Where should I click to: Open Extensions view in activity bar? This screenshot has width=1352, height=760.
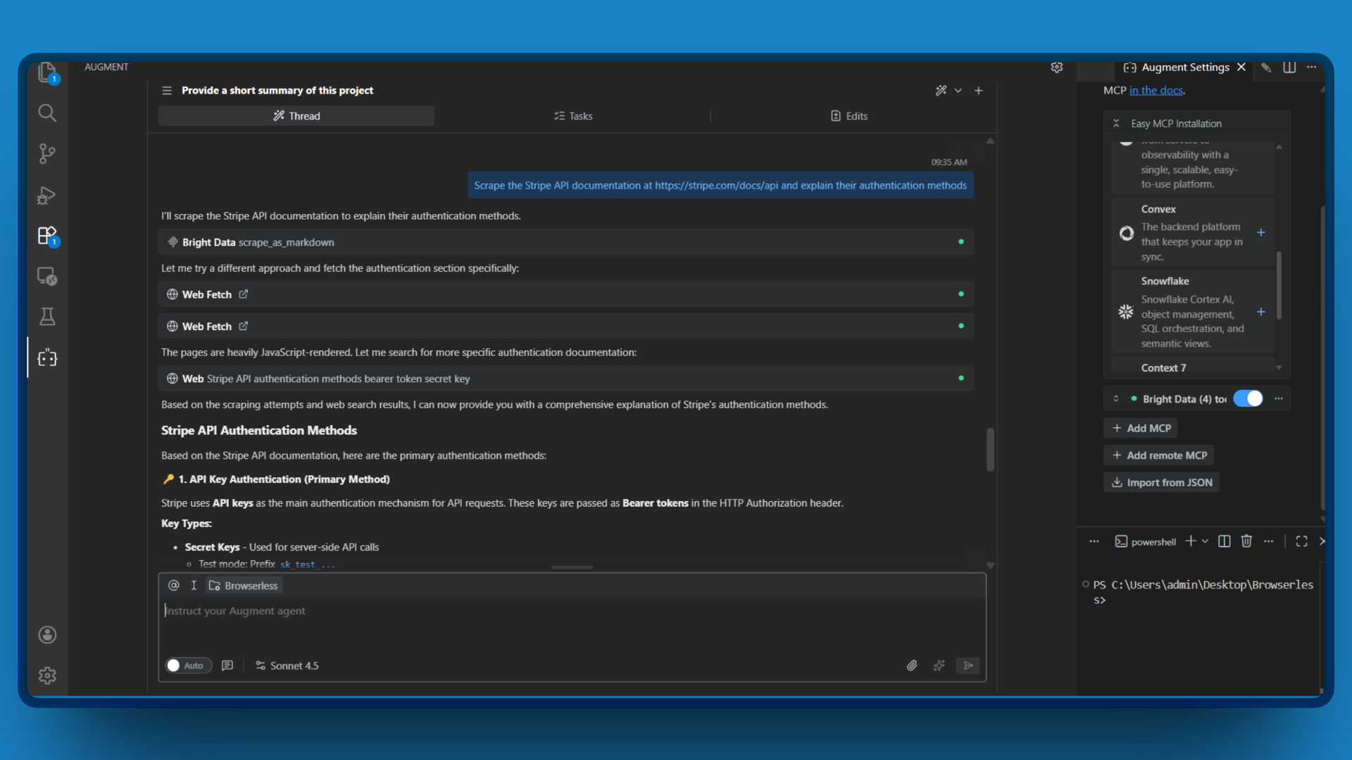[47, 236]
